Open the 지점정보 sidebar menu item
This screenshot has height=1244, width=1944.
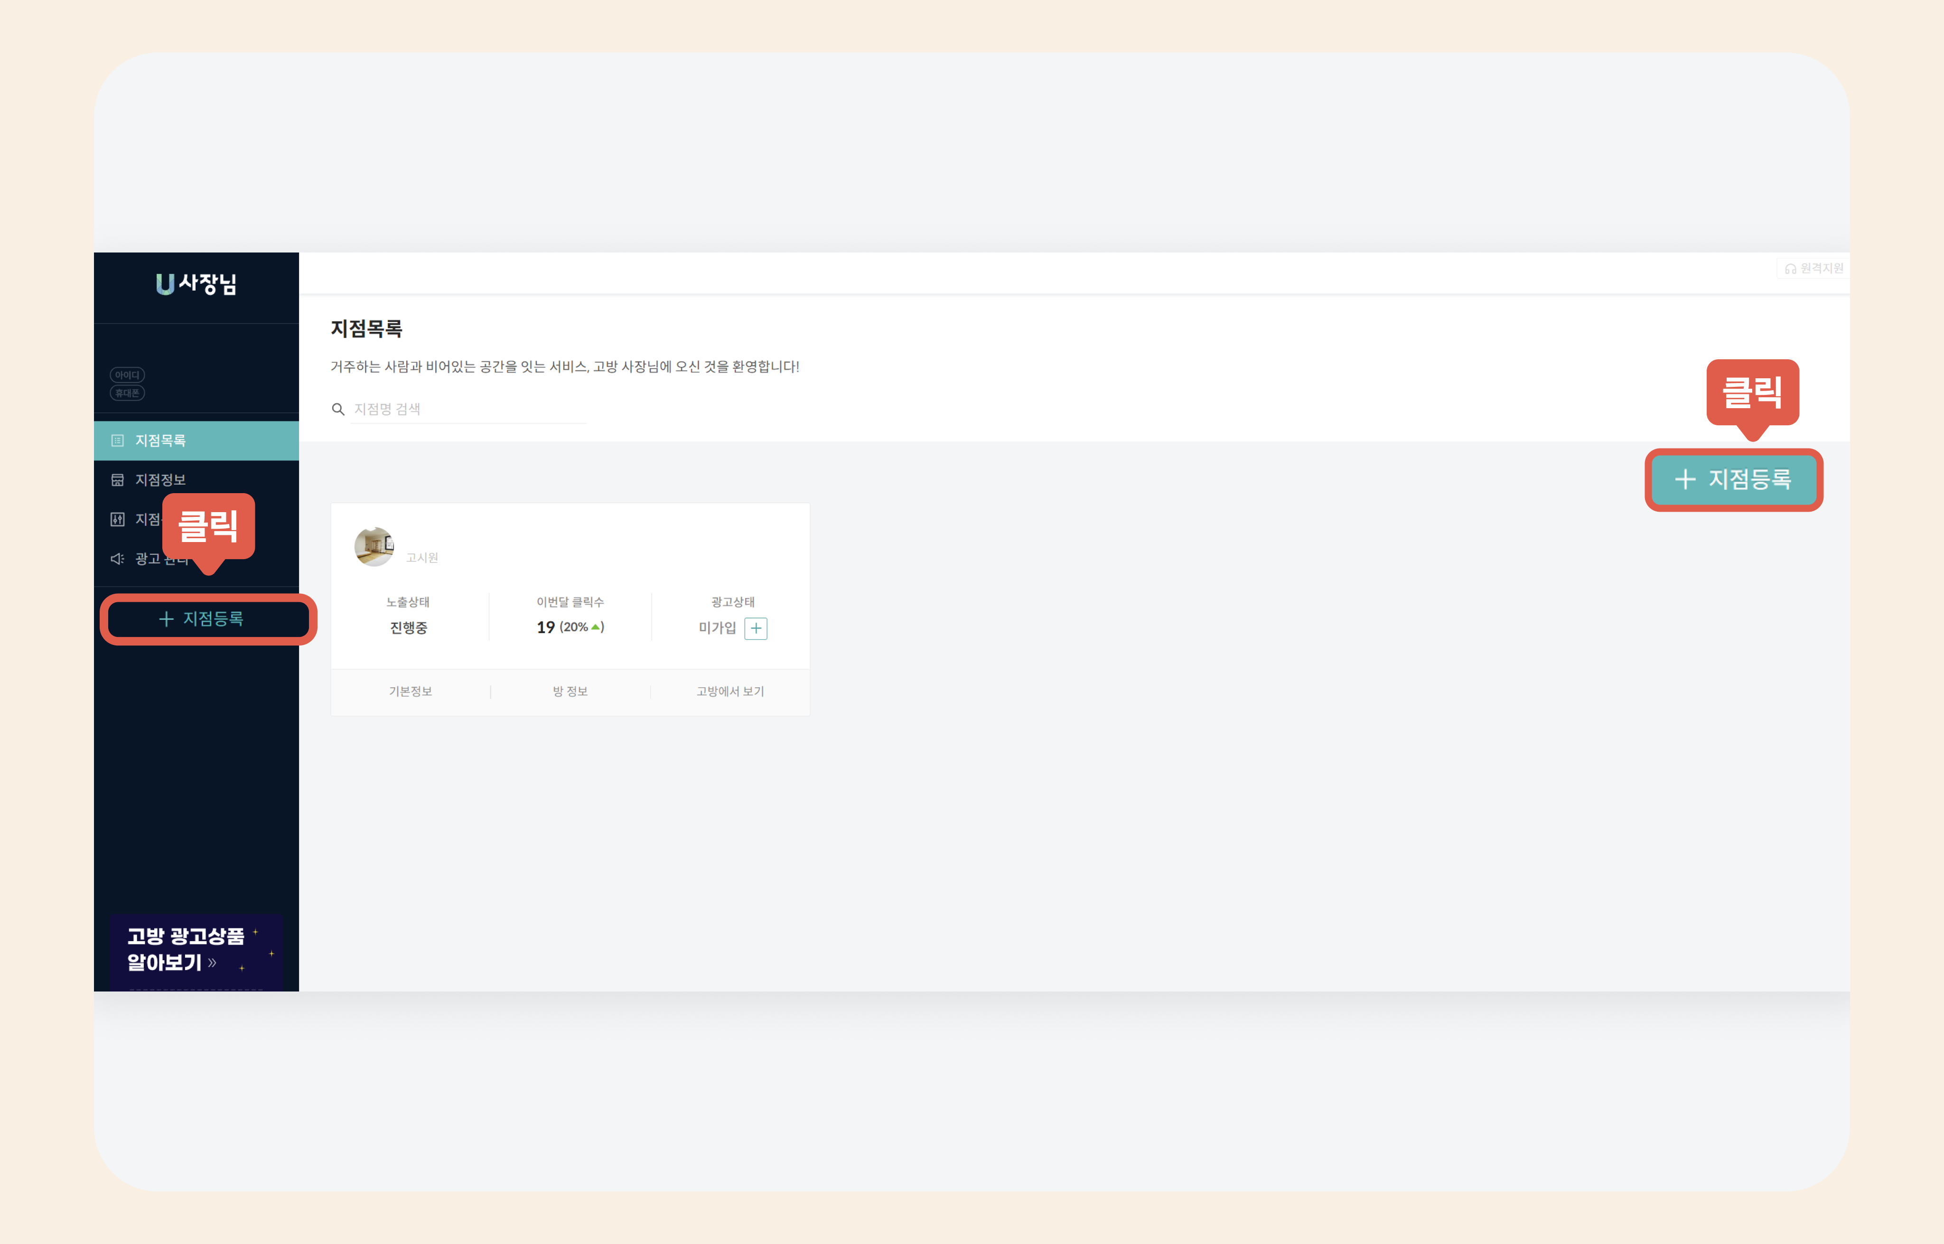point(161,480)
